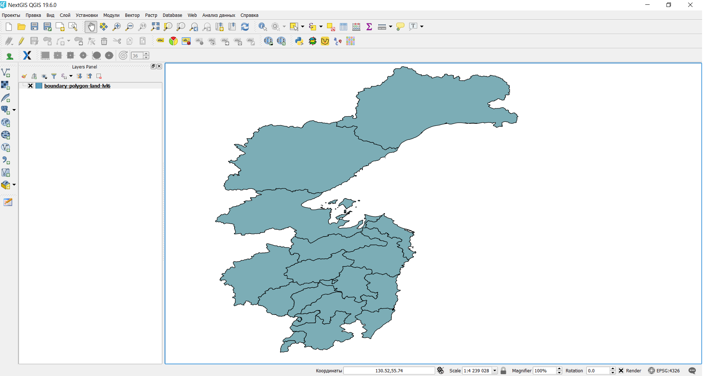Click Zoom Full Extent
Screen dimensions: 705x376
pyautogui.click(x=155, y=26)
